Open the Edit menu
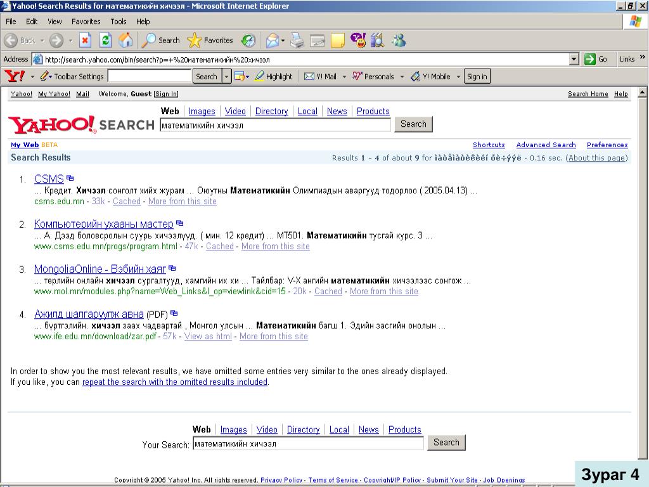Image resolution: width=649 pixels, height=487 pixels. [x=32, y=22]
